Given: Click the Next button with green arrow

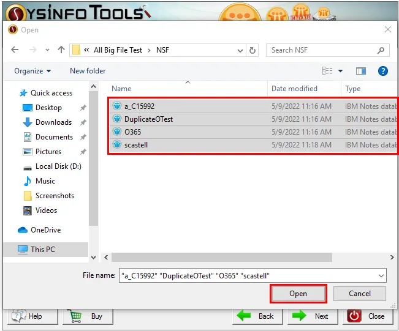Looking at the screenshot, I should tap(313, 316).
